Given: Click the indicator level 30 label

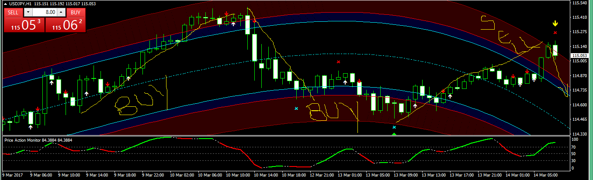Looking at the screenshot, I should pyautogui.click(x=574, y=161).
